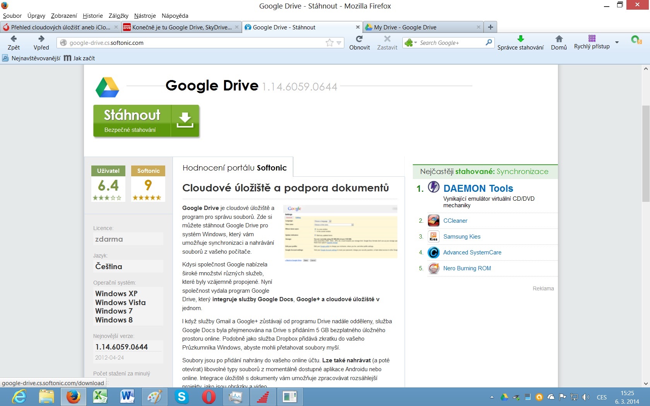Click the Nero Burning ROM icon

click(x=434, y=268)
